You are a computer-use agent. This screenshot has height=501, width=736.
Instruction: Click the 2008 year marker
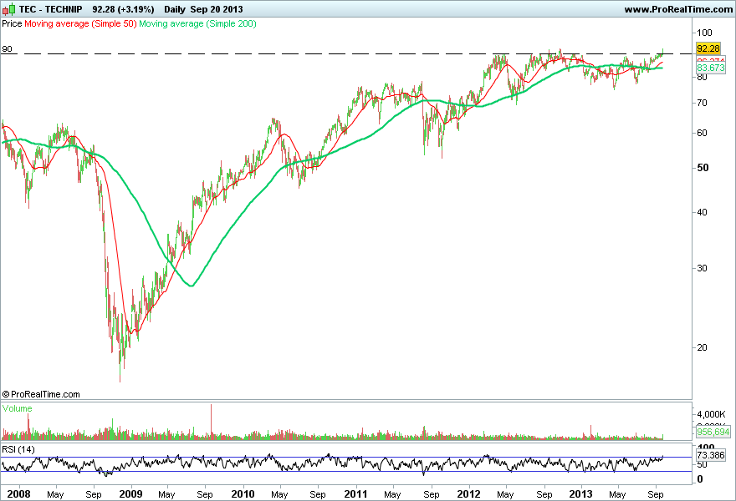pos(18,494)
